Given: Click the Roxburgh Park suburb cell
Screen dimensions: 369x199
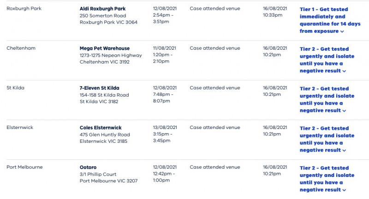Looking at the screenshot, I should point(24,8).
